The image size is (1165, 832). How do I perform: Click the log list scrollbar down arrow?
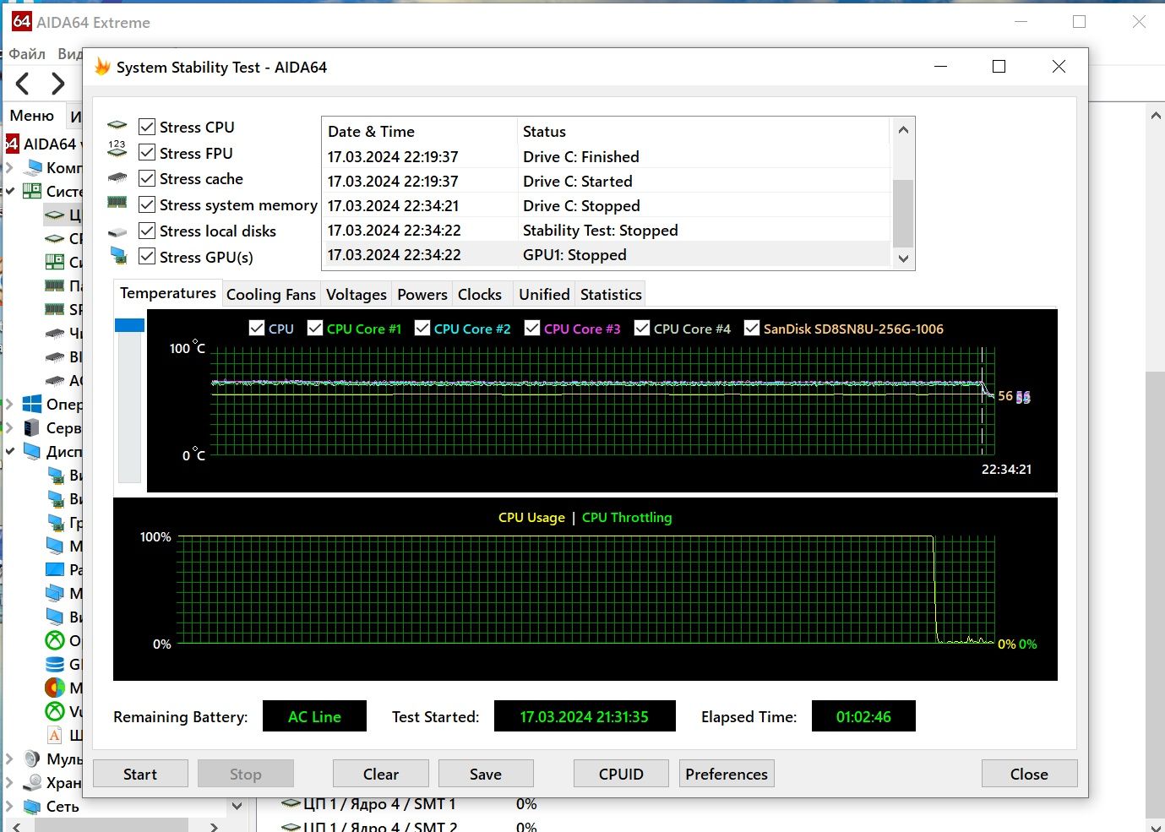pyautogui.click(x=903, y=258)
